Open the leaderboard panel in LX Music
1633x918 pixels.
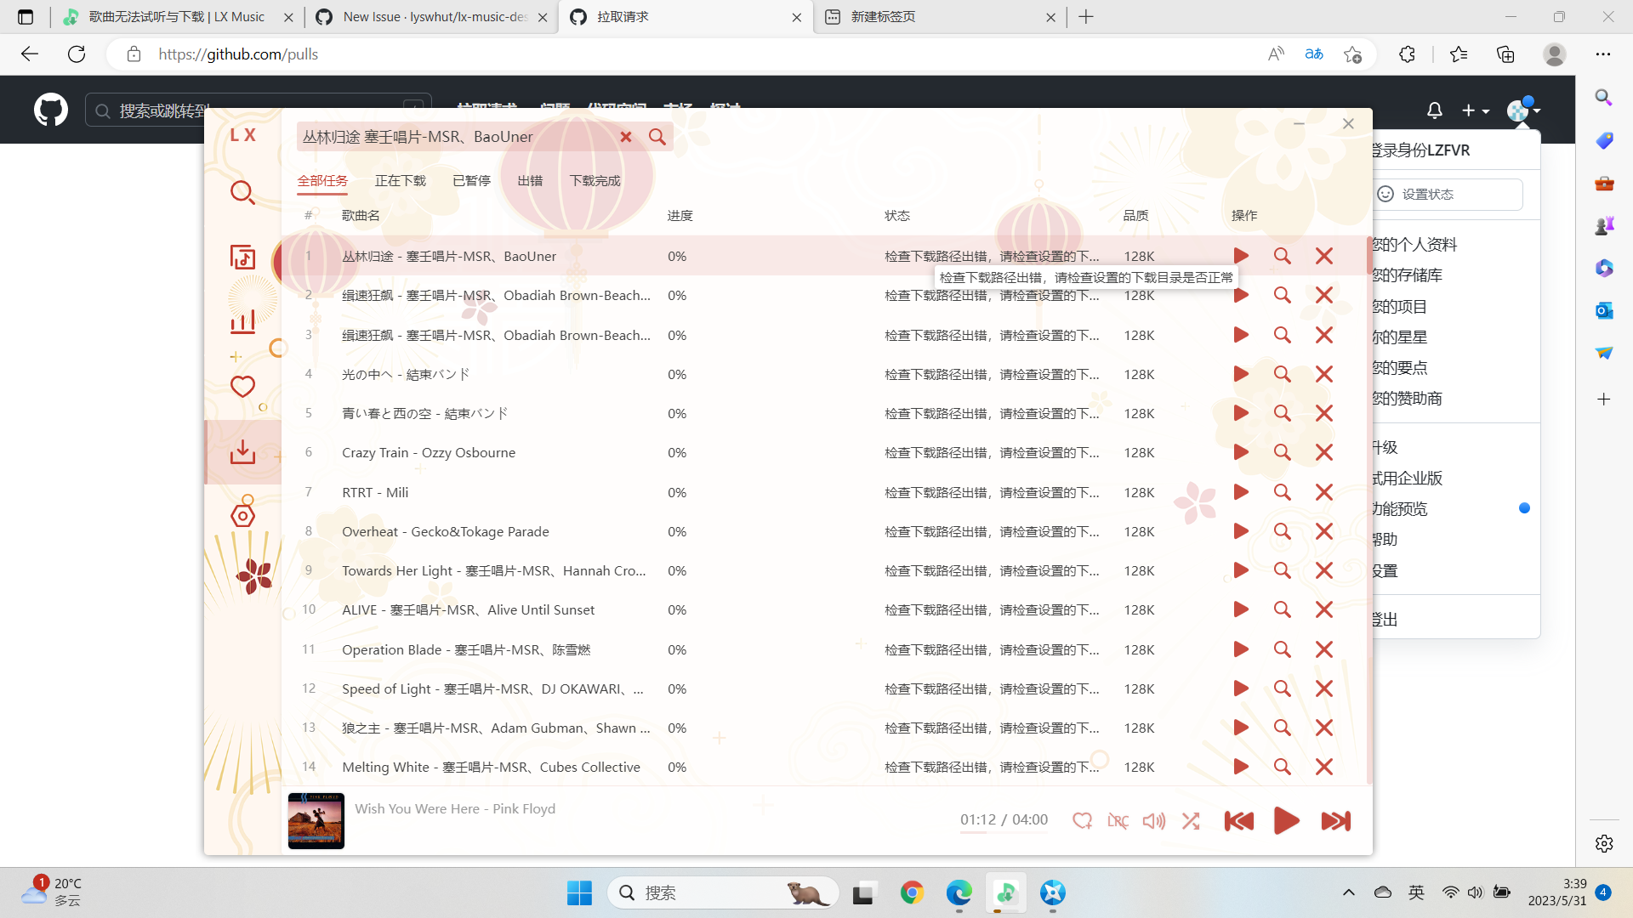click(242, 322)
